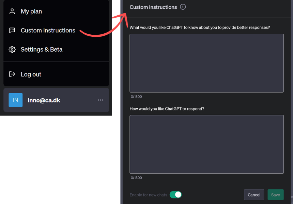
Task: Click the 0/1500 counter under the first box
Action: click(136, 97)
